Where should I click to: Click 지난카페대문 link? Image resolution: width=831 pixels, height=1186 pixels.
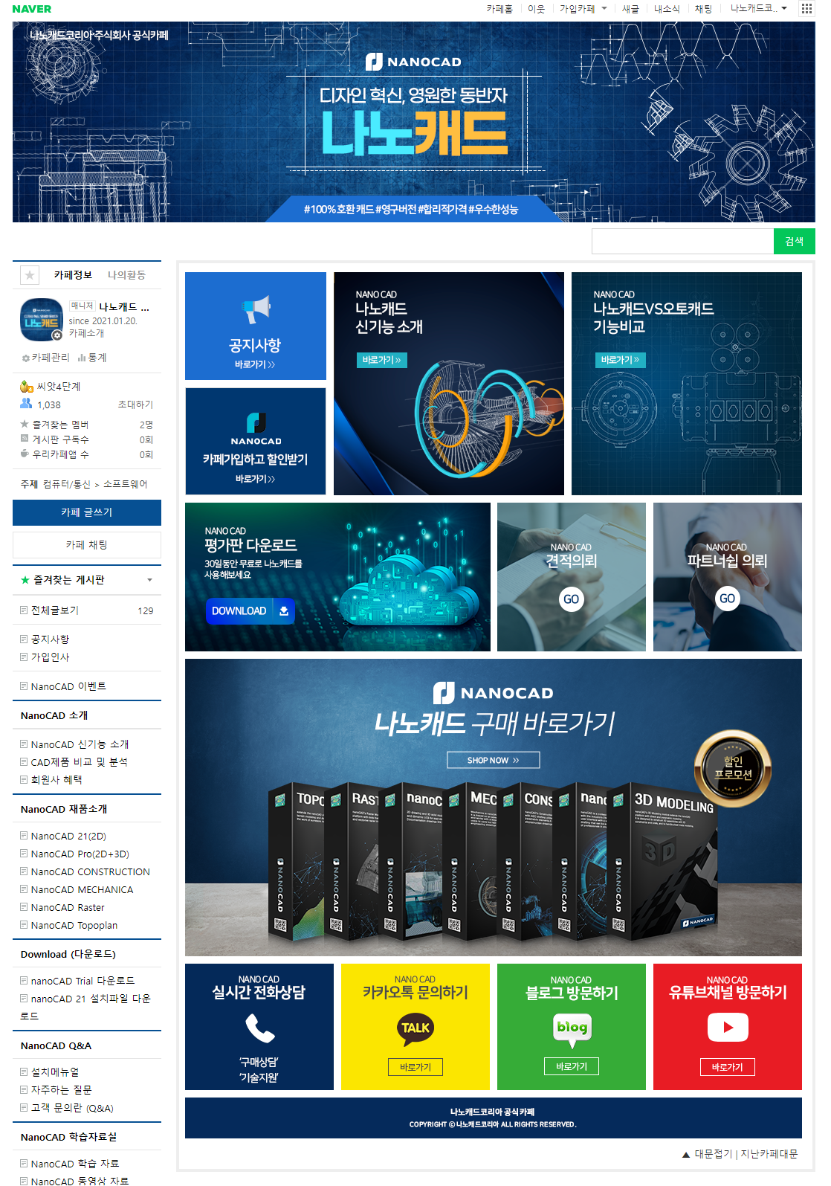tap(769, 1154)
